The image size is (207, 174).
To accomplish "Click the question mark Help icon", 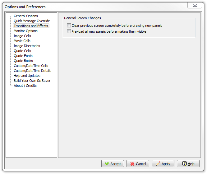I will pyautogui.click(x=184, y=163).
